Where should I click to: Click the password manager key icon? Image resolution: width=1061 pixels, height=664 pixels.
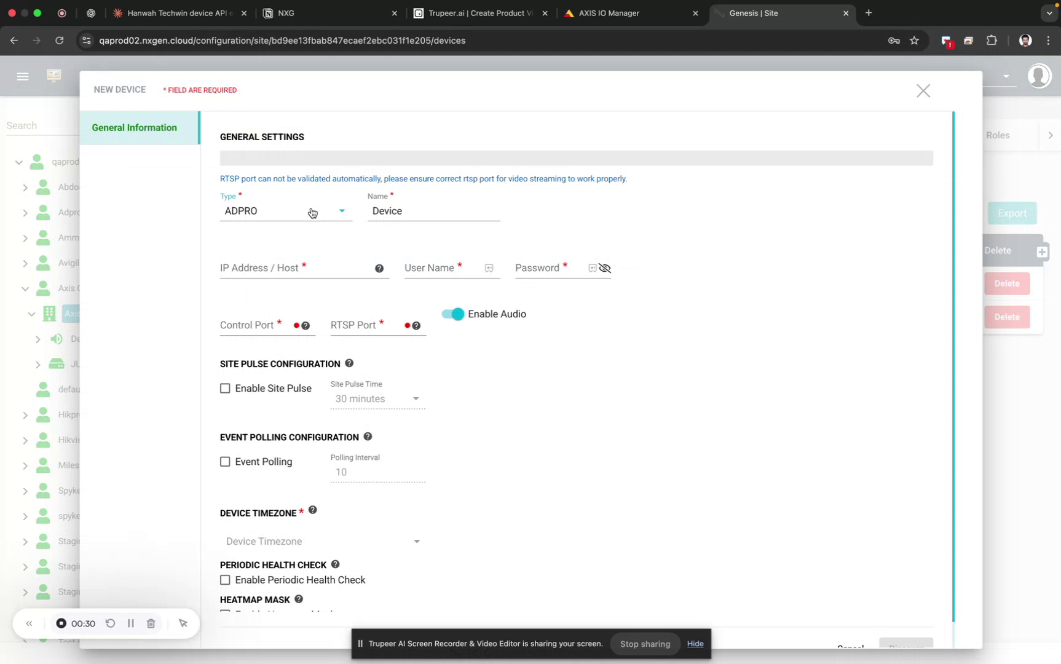[x=894, y=41]
